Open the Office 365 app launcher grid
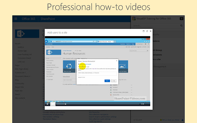Image resolution: width=197 pixels, height=123 pixels. (16, 19)
